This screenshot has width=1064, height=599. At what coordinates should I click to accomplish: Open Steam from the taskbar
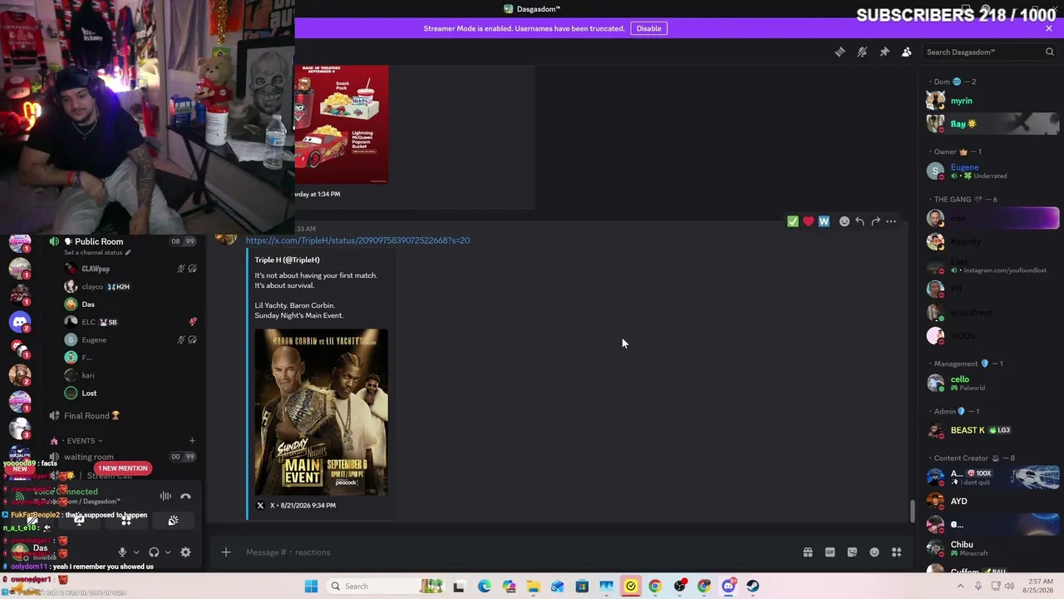[x=752, y=587]
